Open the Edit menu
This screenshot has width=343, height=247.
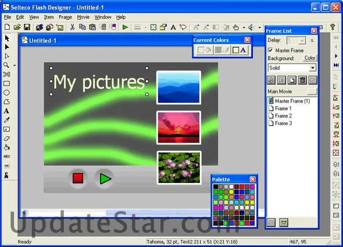20,17
